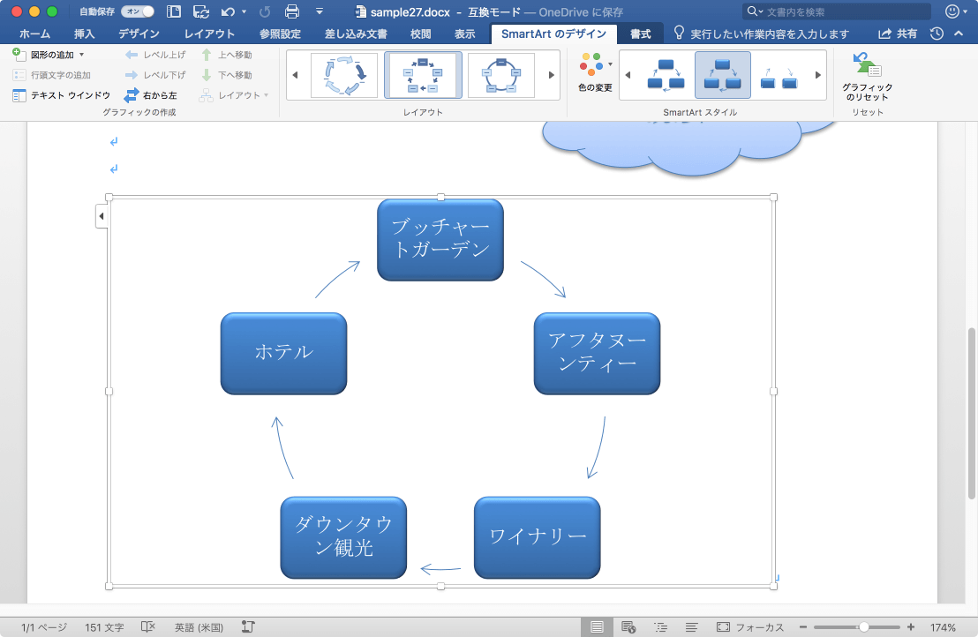Screen dimensions: 978x637
Task: Show previous SmartArt styles
Action: coord(628,75)
